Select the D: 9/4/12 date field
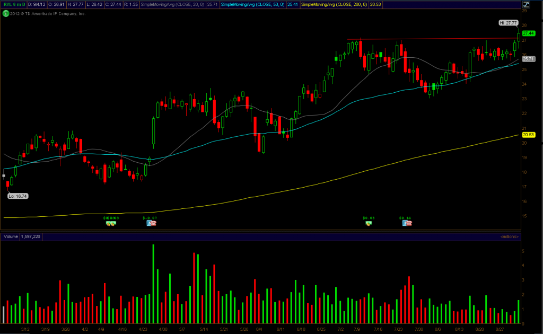 (37, 4)
